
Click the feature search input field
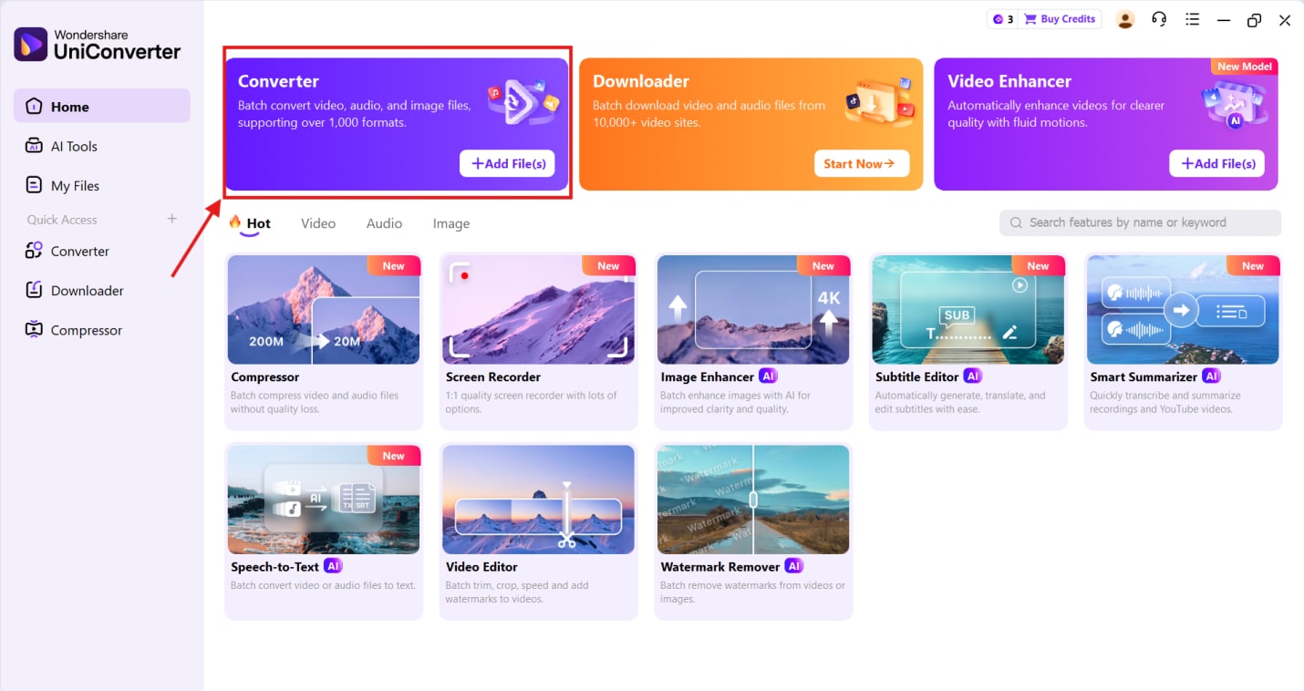click(1141, 222)
